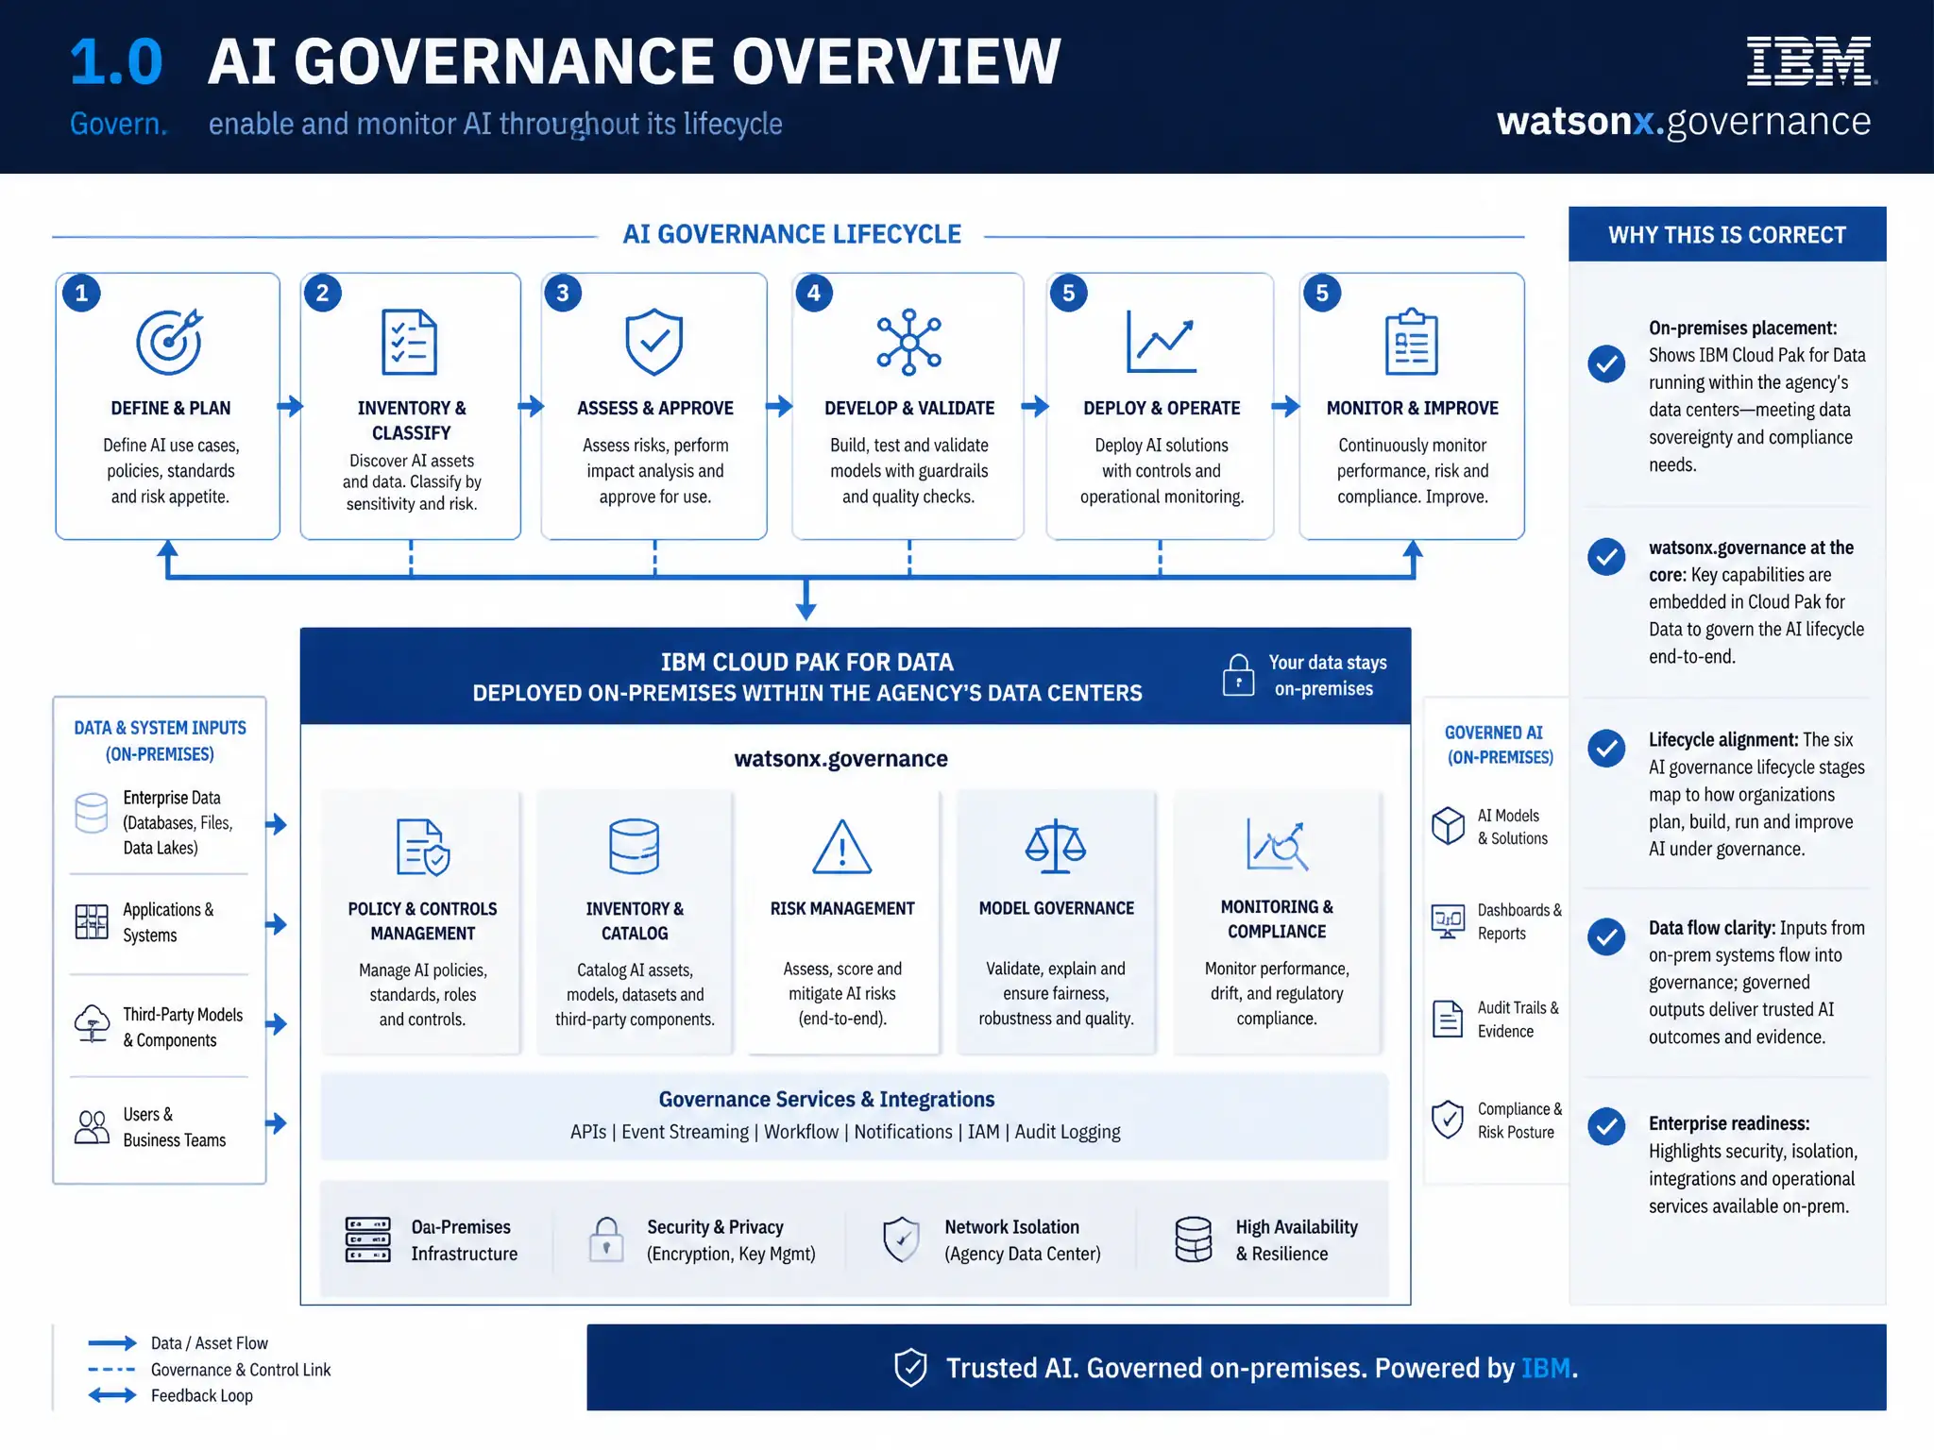Click the IBM logo in the header

coord(1810,61)
